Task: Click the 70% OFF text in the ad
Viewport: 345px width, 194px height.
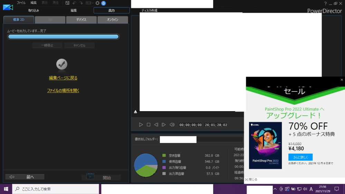Action: click(x=308, y=126)
